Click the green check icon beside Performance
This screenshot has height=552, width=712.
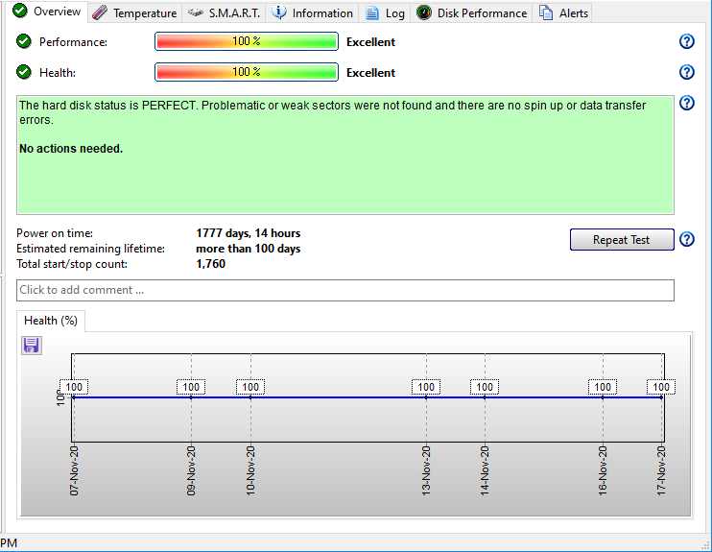point(24,41)
